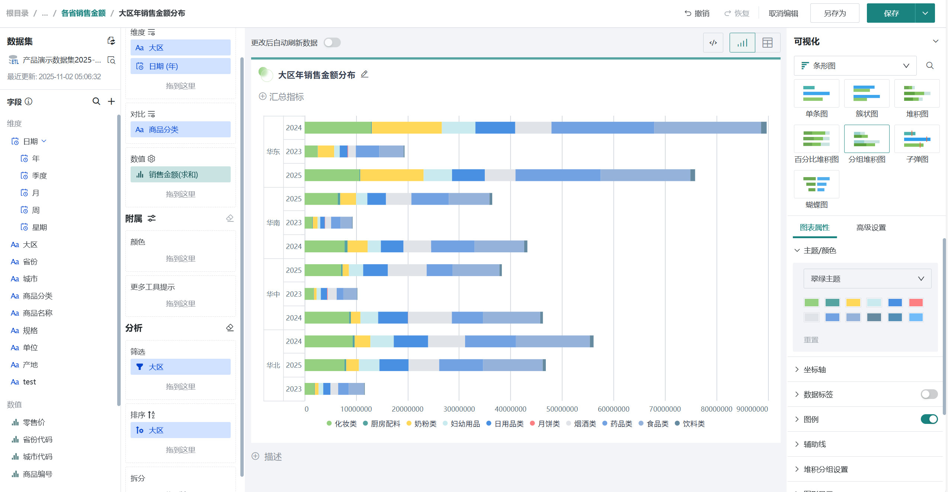The image size is (948, 492).
Task: Click the edit chart title pencil
Action: coord(365,74)
